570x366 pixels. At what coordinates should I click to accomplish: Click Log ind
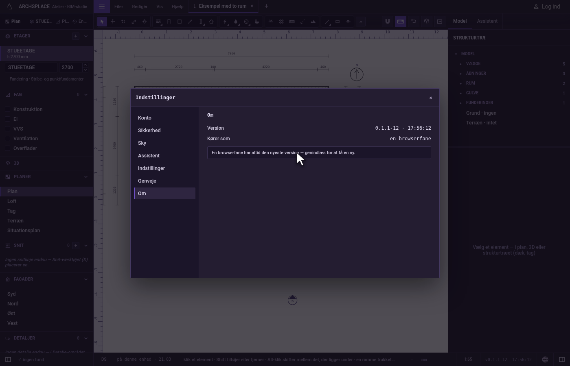click(547, 7)
